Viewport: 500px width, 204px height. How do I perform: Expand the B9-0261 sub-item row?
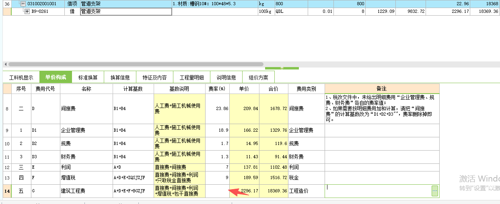click(x=27, y=11)
